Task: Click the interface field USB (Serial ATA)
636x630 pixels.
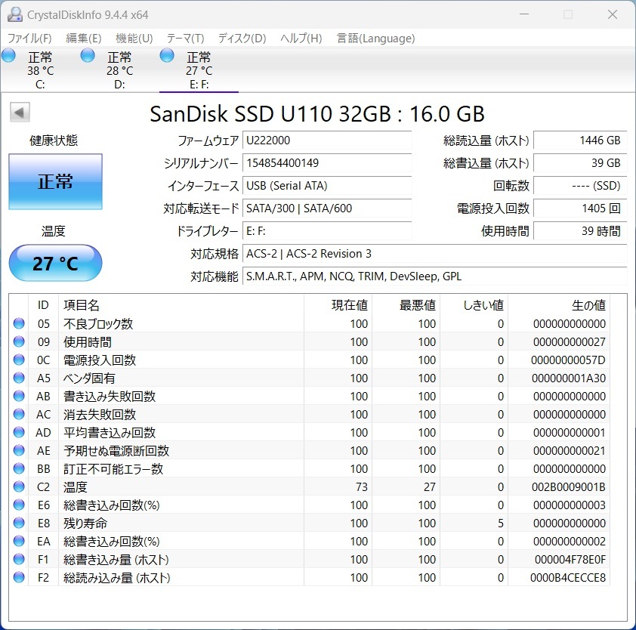Action: (327, 186)
